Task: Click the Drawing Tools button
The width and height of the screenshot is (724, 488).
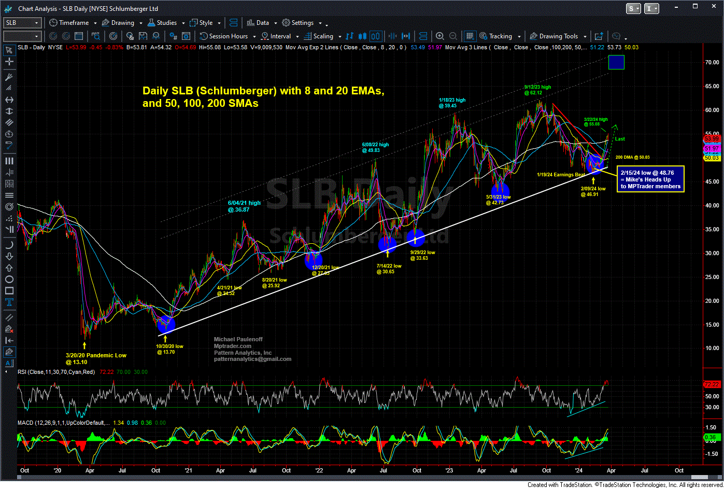Action: point(553,36)
